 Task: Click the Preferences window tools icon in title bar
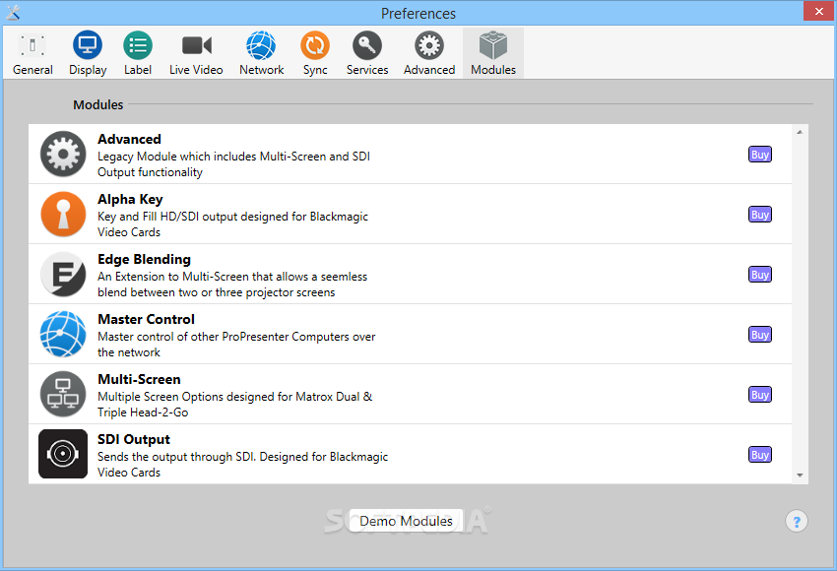click(x=14, y=12)
